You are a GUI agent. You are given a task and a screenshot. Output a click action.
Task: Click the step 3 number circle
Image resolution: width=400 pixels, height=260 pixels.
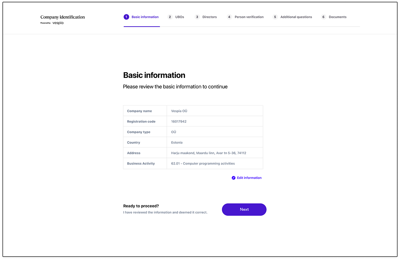coord(197,17)
